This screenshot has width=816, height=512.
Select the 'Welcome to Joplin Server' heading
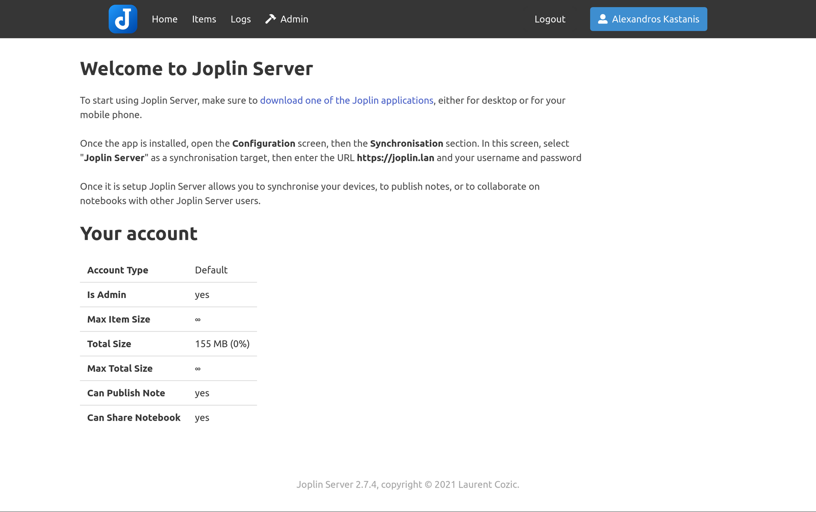point(196,68)
